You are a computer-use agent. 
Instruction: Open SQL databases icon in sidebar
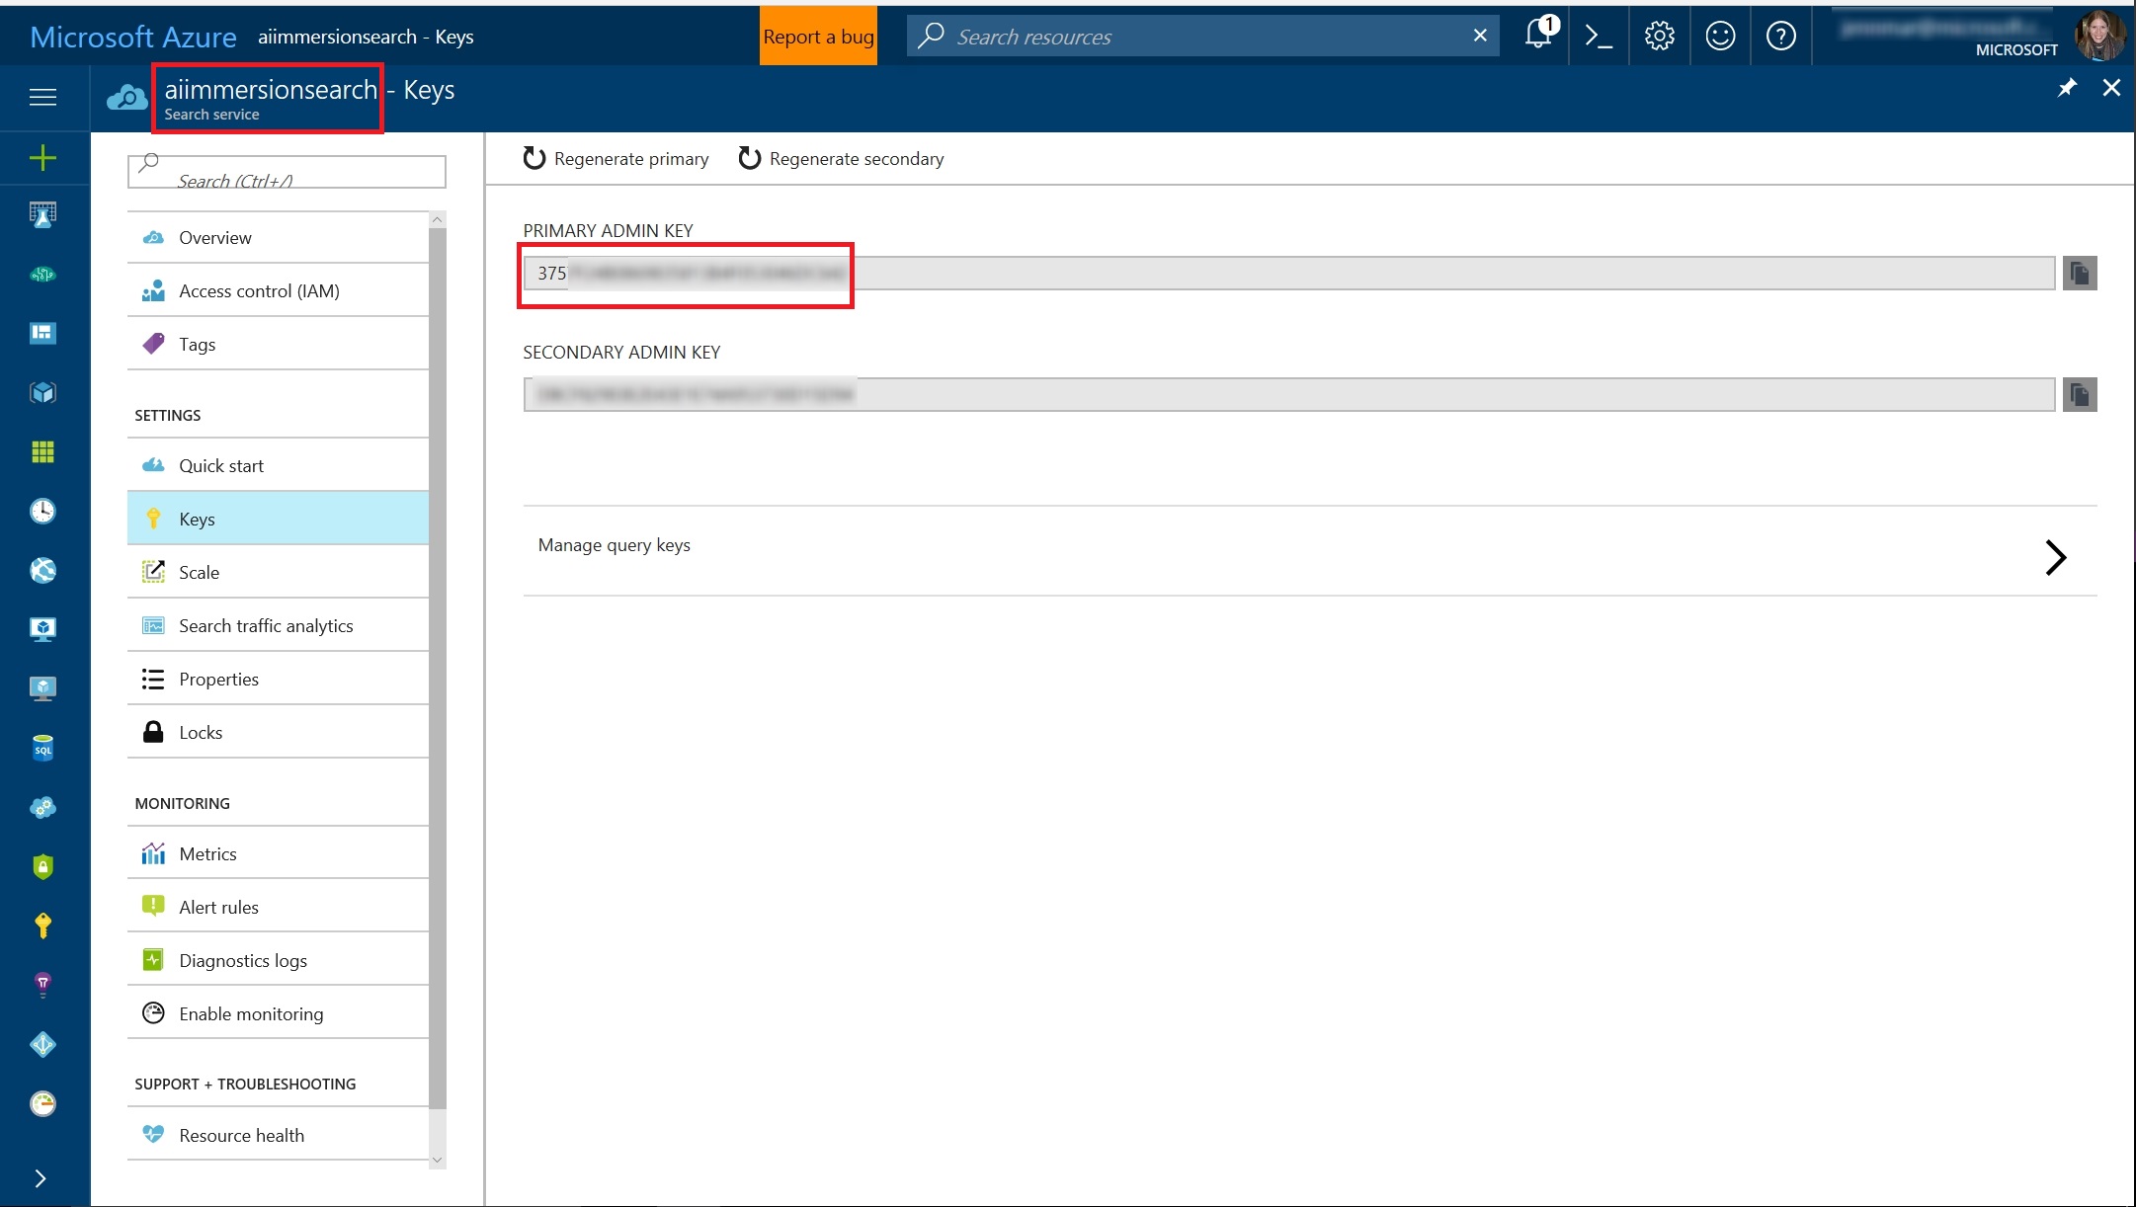[42, 748]
